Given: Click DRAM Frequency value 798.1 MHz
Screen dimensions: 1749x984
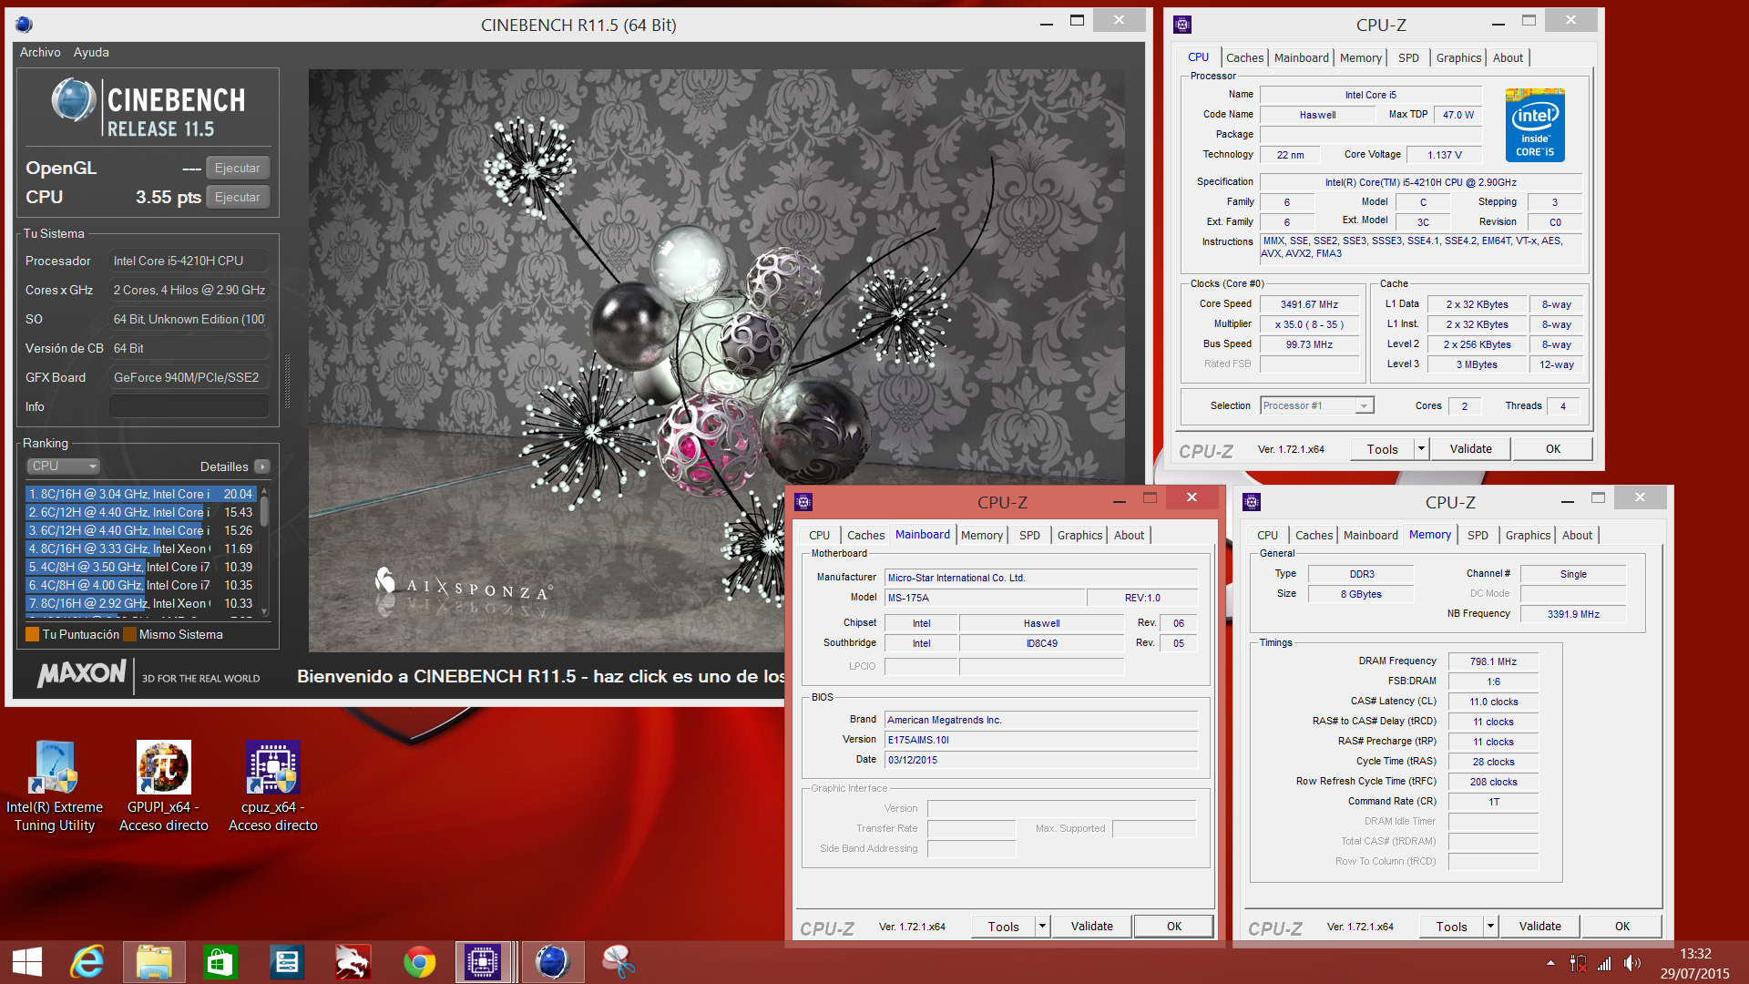Looking at the screenshot, I should click(1493, 661).
